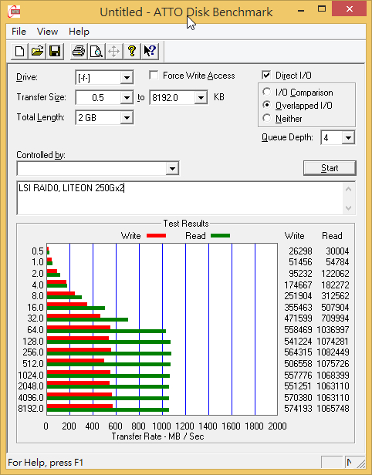Open the File menu
This screenshot has width=372, height=475.
tap(19, 32)
